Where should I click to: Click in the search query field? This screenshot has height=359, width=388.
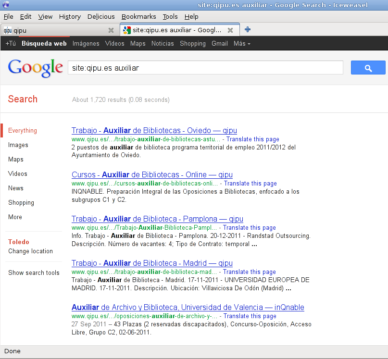[x=205, y=68]
